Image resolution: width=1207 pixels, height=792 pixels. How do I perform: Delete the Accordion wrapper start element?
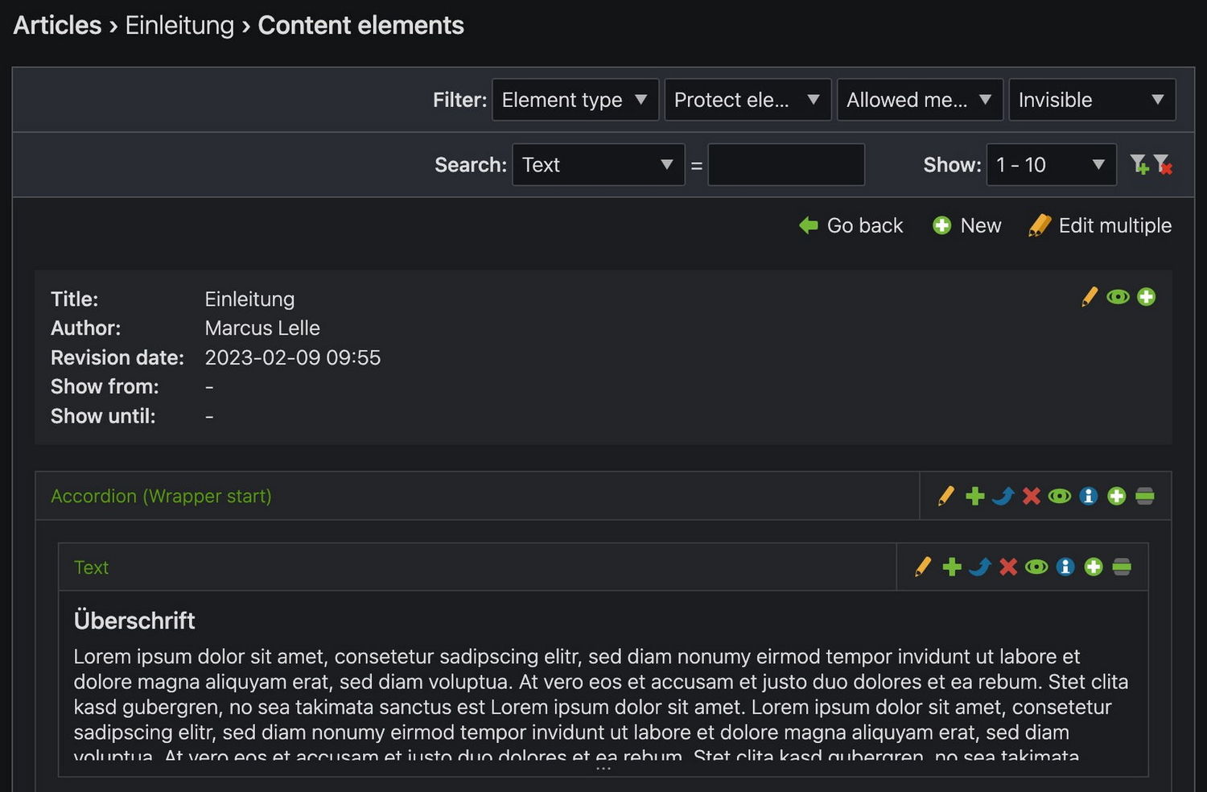point(1031,496)
